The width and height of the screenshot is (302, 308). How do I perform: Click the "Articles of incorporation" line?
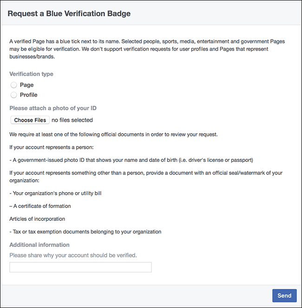click(37, 219)
